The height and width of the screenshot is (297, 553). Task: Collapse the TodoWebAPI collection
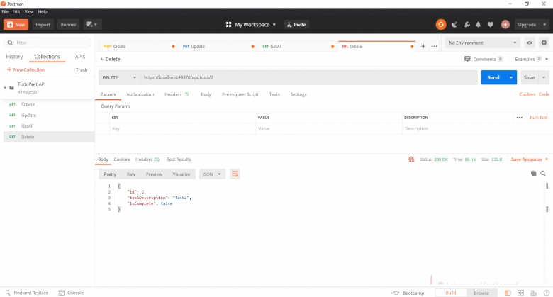5,88
